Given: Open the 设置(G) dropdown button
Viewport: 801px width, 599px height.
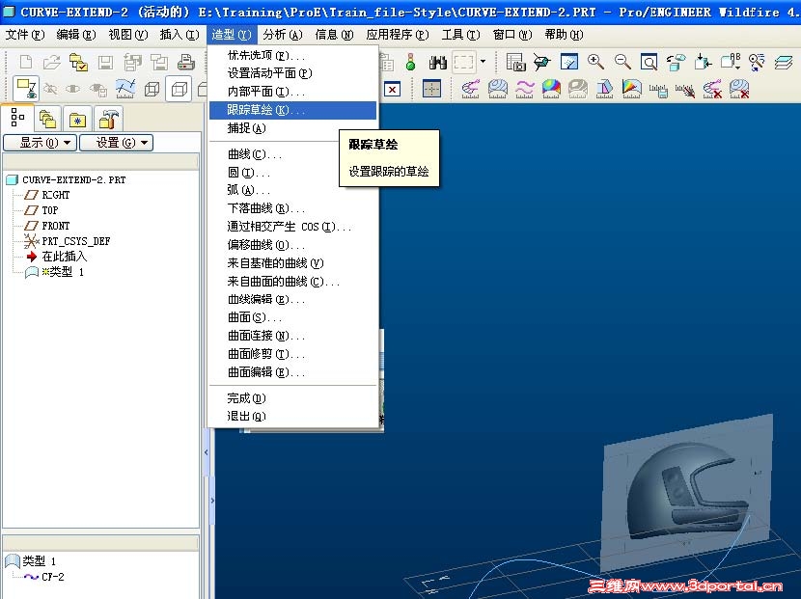Looking at the screenshot, I should pos(117,143).
